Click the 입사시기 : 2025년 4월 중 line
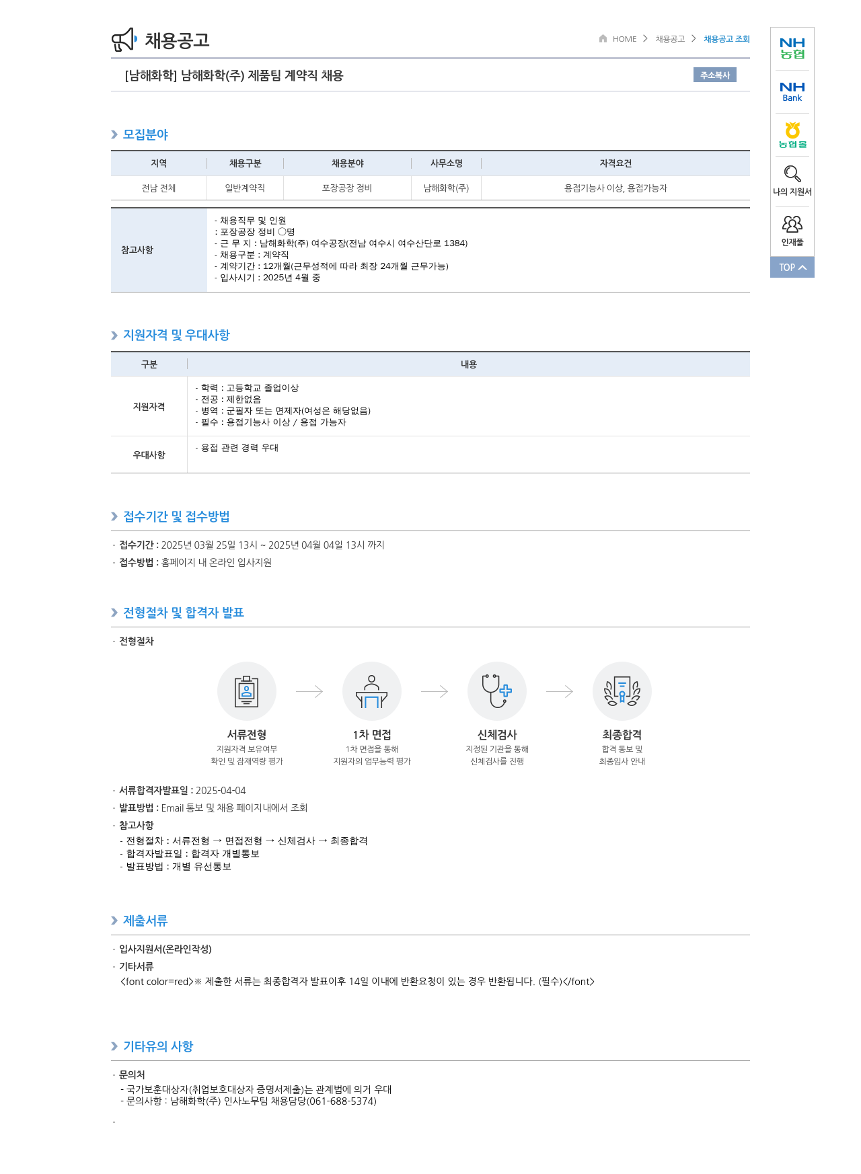Screen dimensions: 861x1174 click(x=268, y=278)
